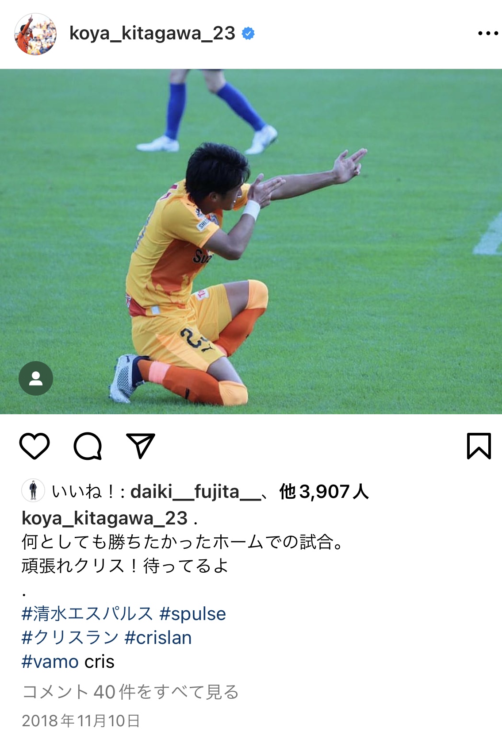Screen dimensions: 502x732
Task: Save post with bookmark icon
Action: point(479,446)
